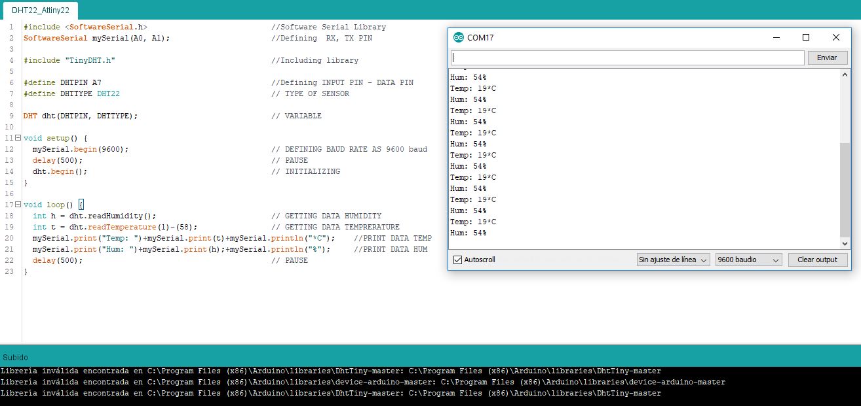This screenshot has height=406, width=861.
Task: Click the COM17 window title text
Action: 480,37
